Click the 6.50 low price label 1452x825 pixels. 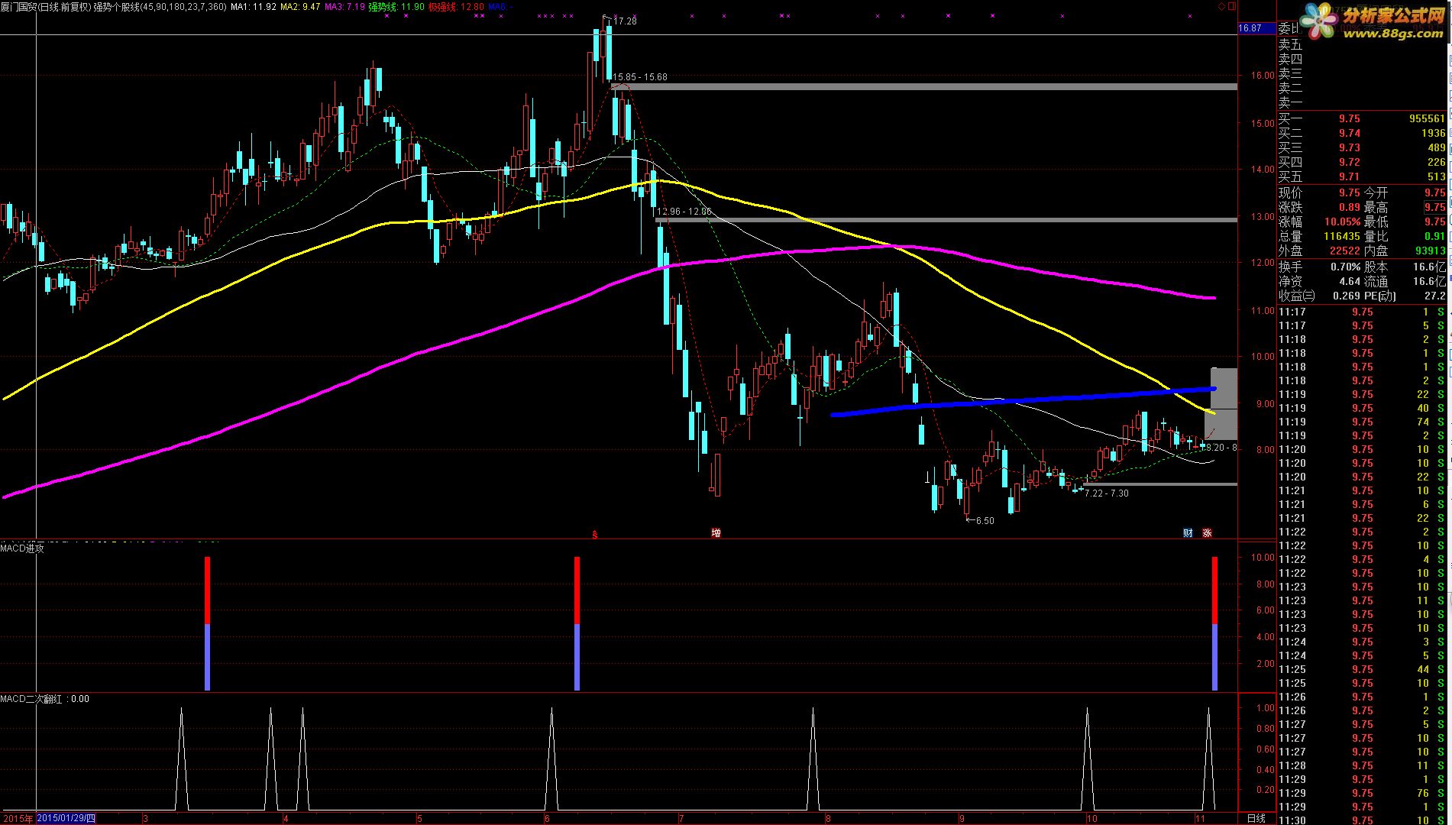click(x=985, y=521)
